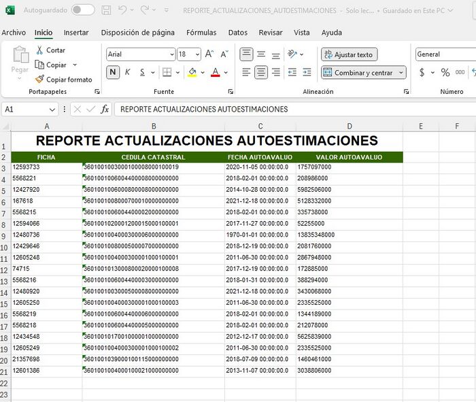Toggle underline (S) formatting
Screen dimensions: 476x402
point(142,72)
